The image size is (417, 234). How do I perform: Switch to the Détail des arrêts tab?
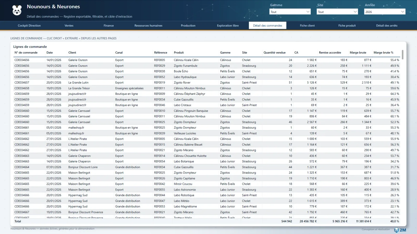(x=387, y=25)
